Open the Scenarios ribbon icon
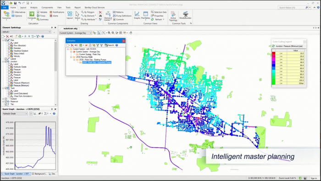Screen dimensions: 321x181 click(x=6, y=15)
